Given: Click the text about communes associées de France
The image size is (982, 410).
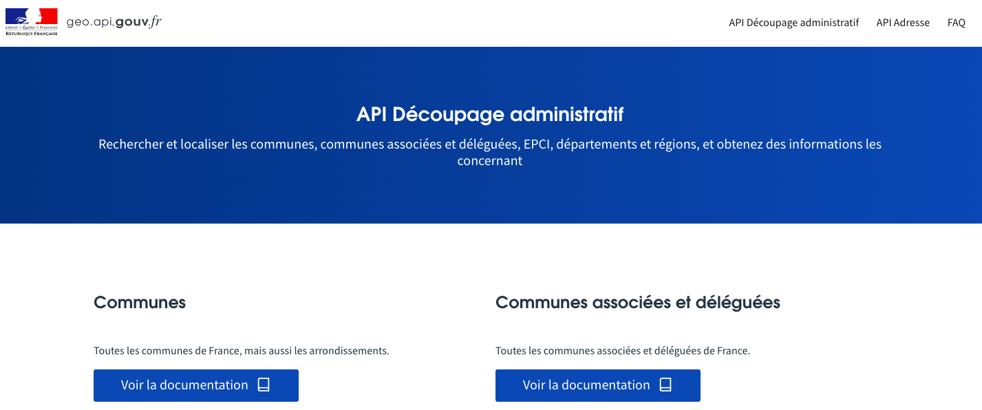Looking at the screenshot, I should click(x=623, y=351).
